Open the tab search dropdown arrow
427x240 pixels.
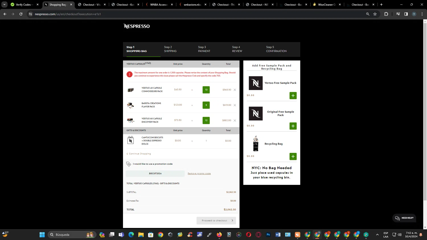[4, 5]
